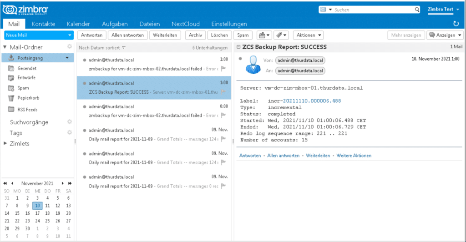Flag the 0:00 zmbackup failed mail
The height and width of the screenshot is (242, 466).
pos(223,115)
